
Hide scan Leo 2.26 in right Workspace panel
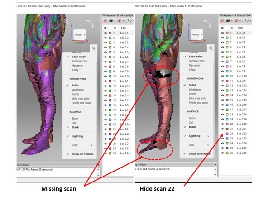pyautogui.click(x=222, y=153)
